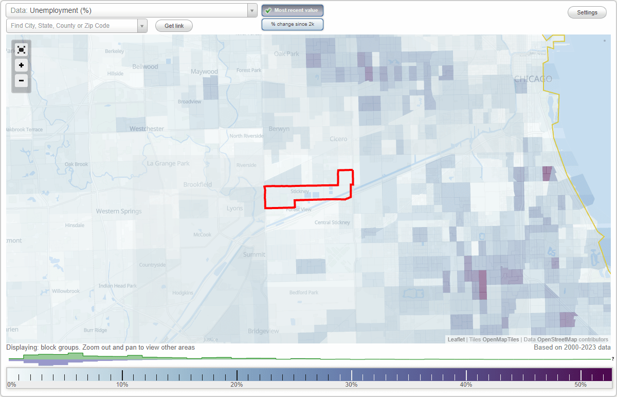Enable the % change since 2k view
Screen dimensions: 617x397
click(x=293, y=24)
